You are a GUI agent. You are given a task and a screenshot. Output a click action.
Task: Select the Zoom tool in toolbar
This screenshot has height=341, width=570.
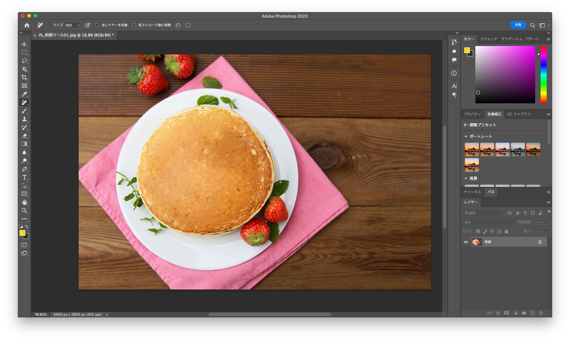[x=24, y=210]
